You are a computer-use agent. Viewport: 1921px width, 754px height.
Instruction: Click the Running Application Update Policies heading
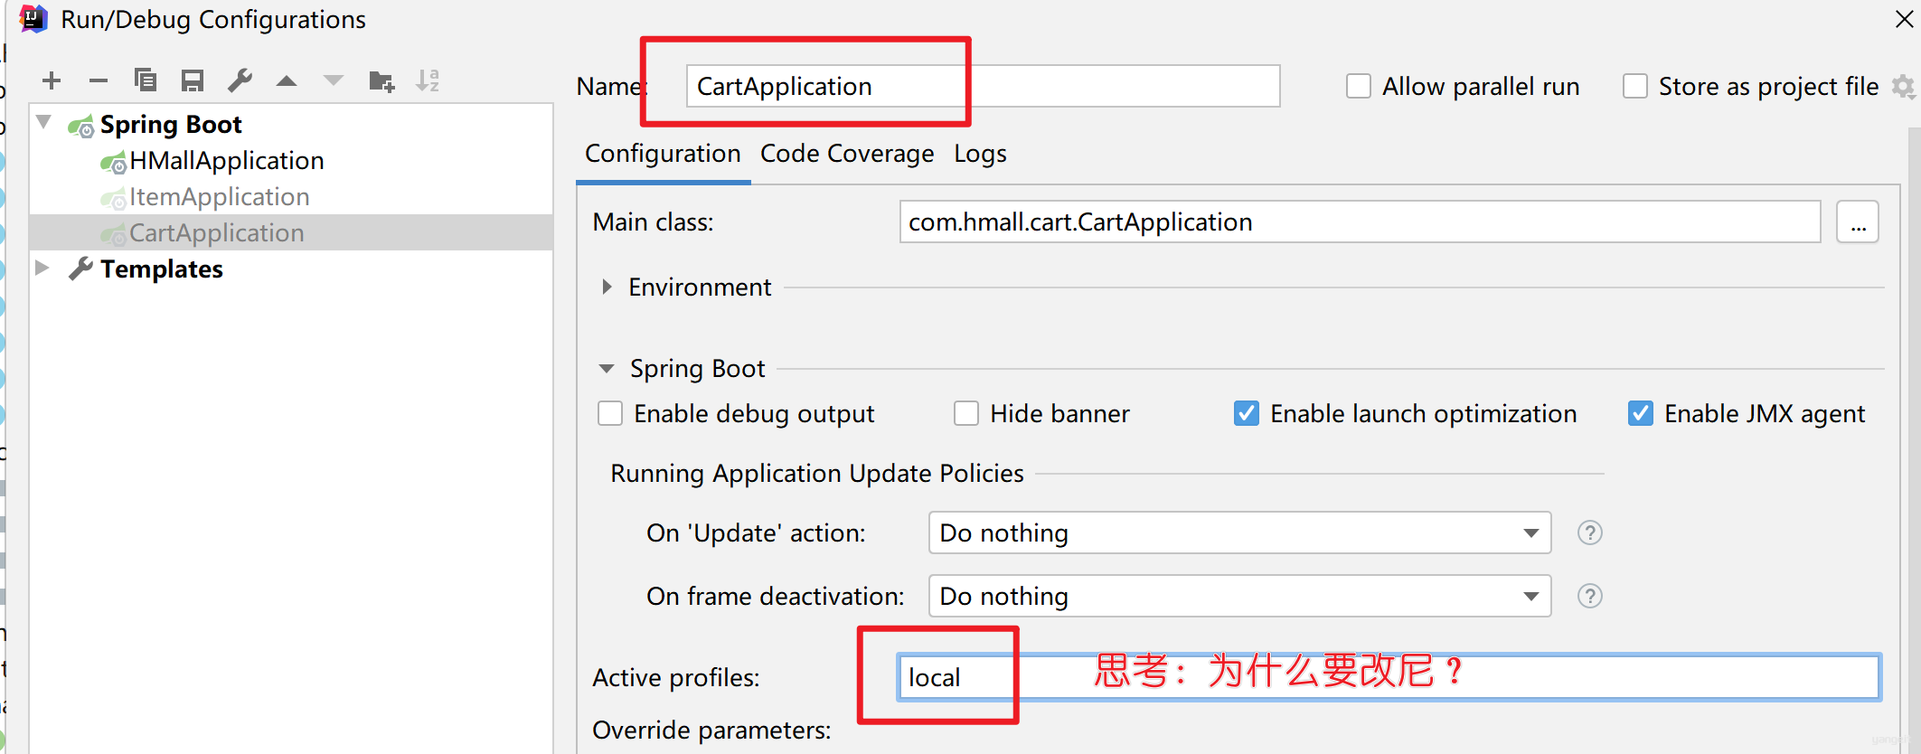click(817, 474)
